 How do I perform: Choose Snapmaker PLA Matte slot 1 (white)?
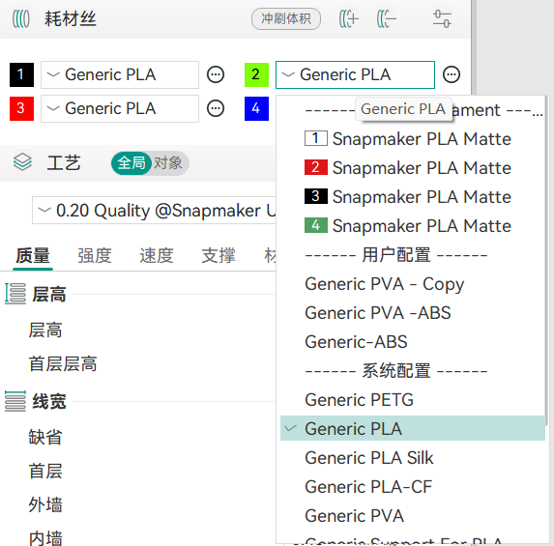(x=412, y=139)
